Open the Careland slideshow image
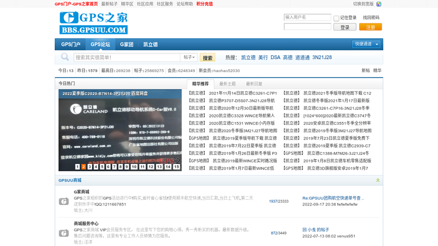This screenshot has width=438, height=246. pos(120,130)
